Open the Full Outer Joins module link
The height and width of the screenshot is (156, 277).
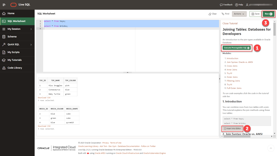[x=234, y=88]
